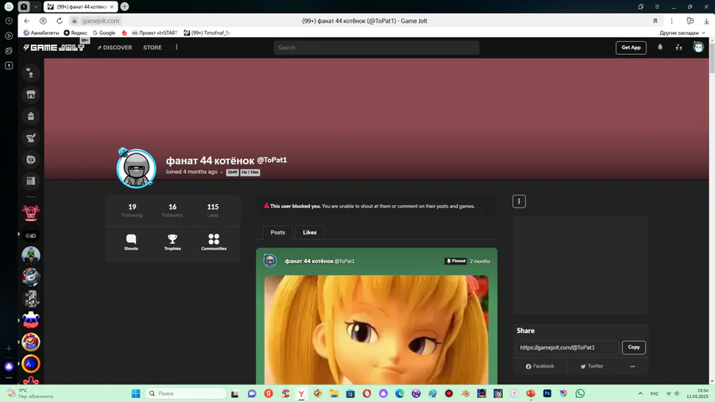The height and width of the screenshot is (402, 715).
Task: Open the black eyes community icon
Action: (x=30, y=235)
